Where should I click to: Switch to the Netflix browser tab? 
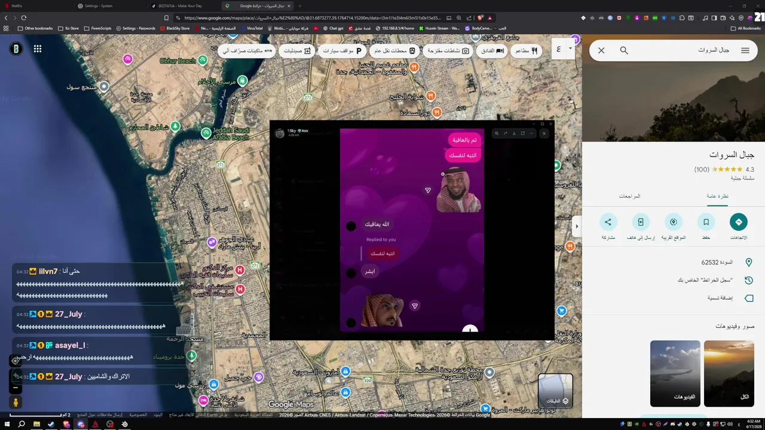[36, 6]
